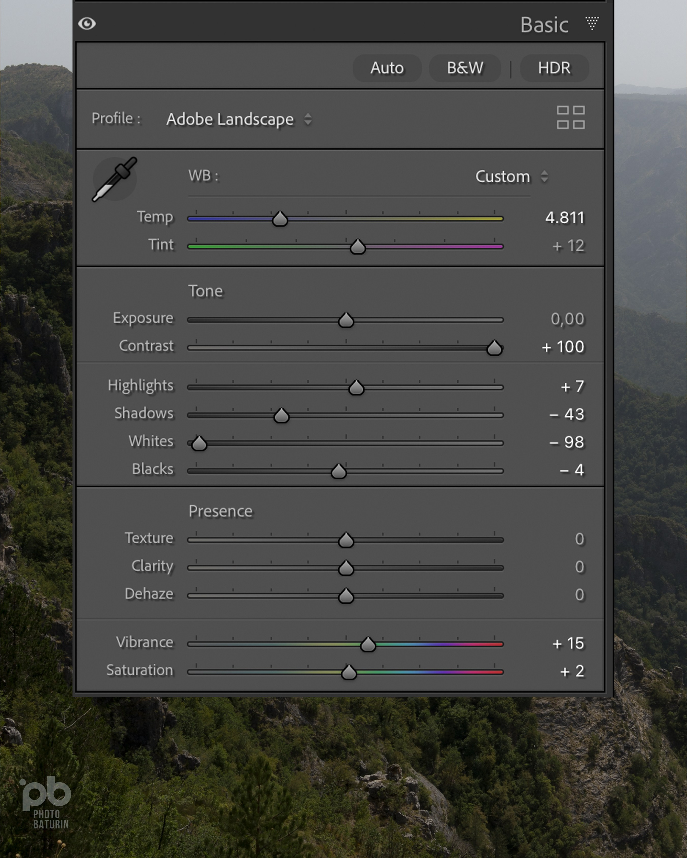This screenshot has width=687, height=858.
Task: Click the Tone section label
Action: click(206, 291)
